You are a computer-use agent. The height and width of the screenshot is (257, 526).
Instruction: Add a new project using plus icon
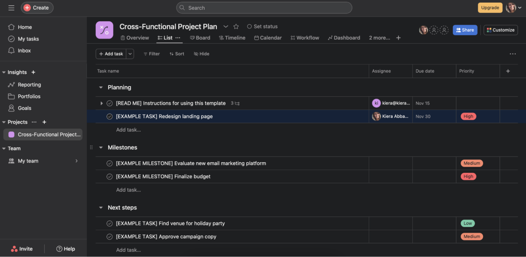[x=44, y=122]
